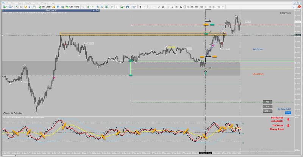Click the BUY/Pivot label
Image resolution: width=303 pixels, height=157 pixels.
pos(258,50)
